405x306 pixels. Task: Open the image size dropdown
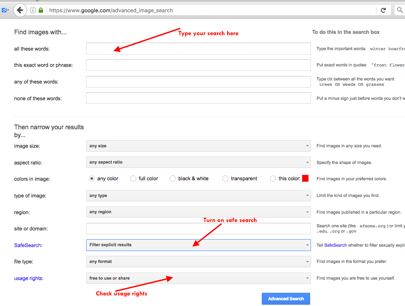pyautogui.click(x=199, y=146)
